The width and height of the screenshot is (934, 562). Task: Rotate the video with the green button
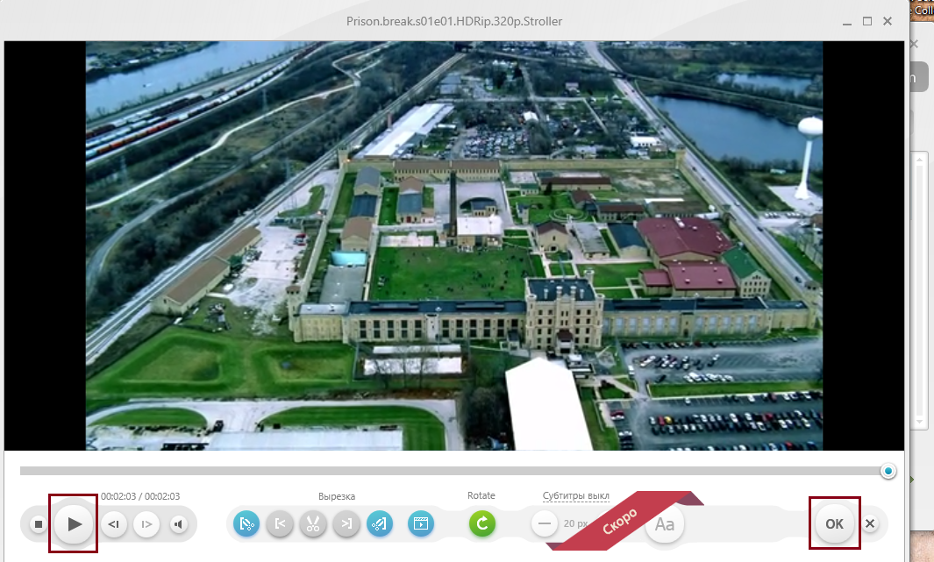481,524
